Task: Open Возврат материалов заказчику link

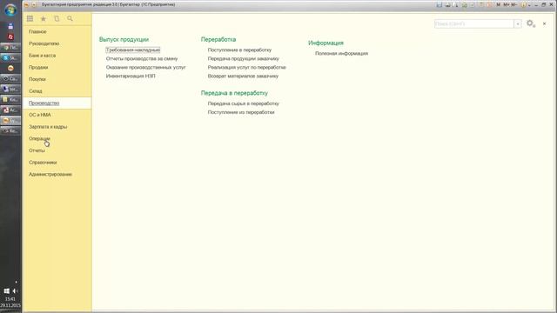Action: 243,76
